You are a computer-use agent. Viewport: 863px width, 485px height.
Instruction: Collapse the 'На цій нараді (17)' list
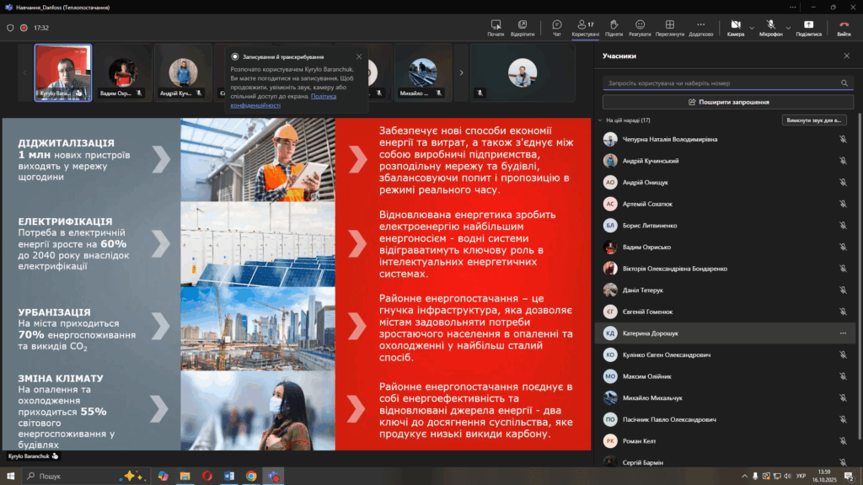pyautogui.click(x=599, y=120)
